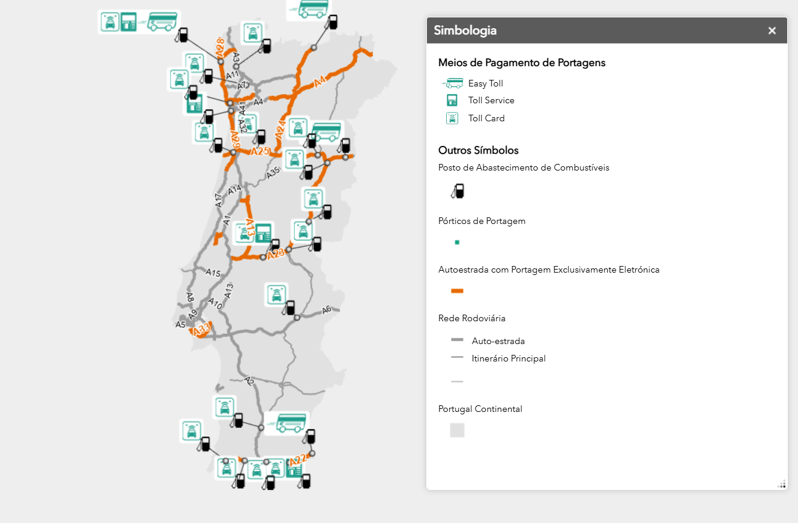The height and width of the screenshot is (523, 798).
Task: Select Toll Service marker in top-left icon group
Action: point(128,22)
